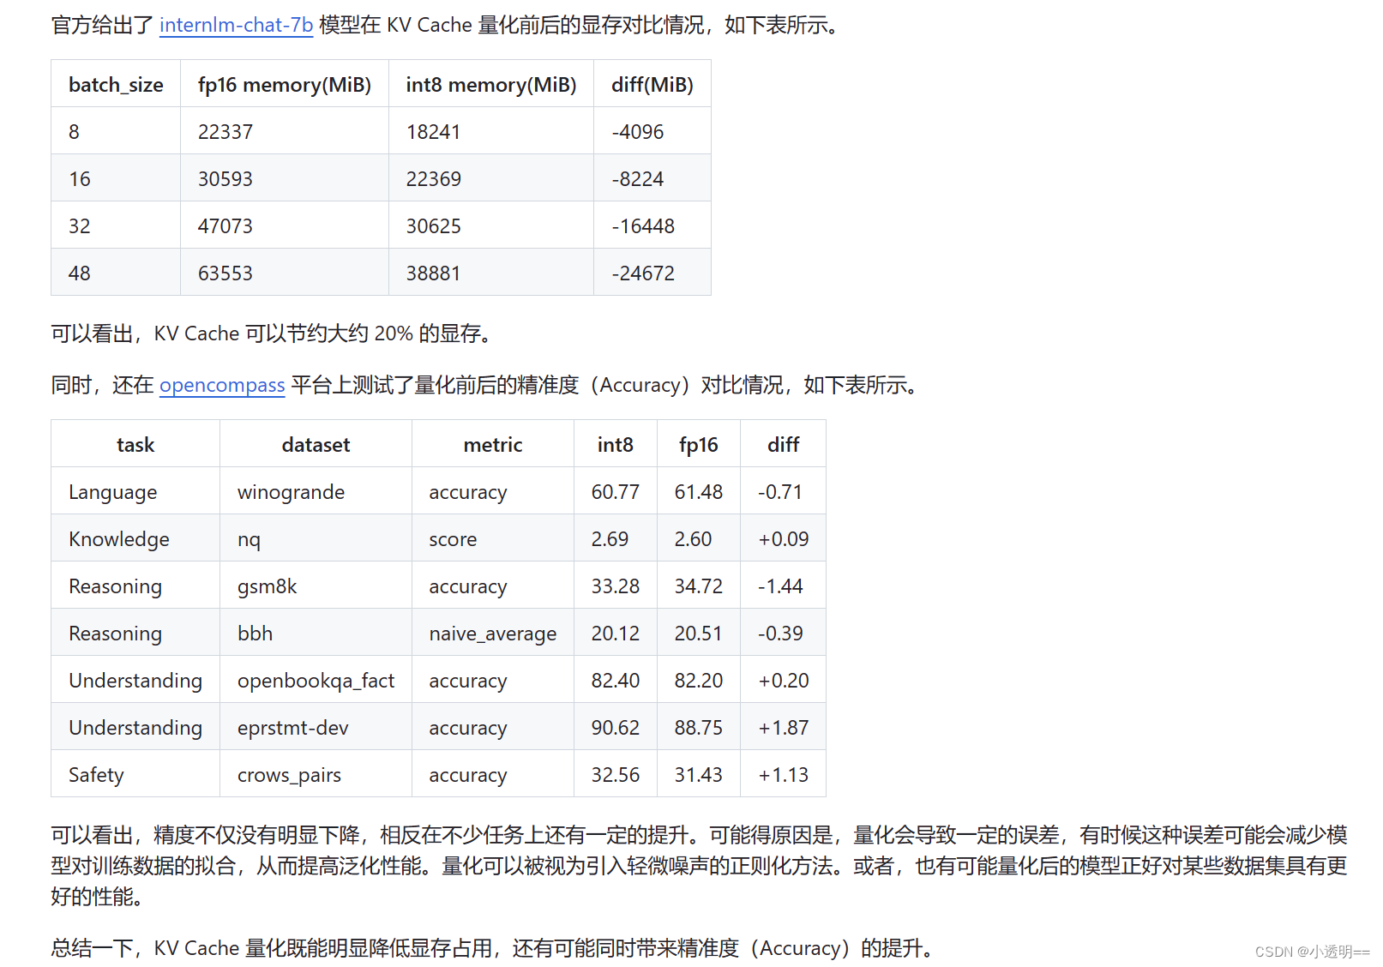Select the fp16 memory(MiB) header cell

284,84
